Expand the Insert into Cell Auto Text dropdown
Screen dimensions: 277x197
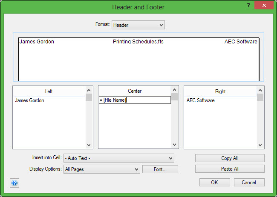(x=118, y=158)
